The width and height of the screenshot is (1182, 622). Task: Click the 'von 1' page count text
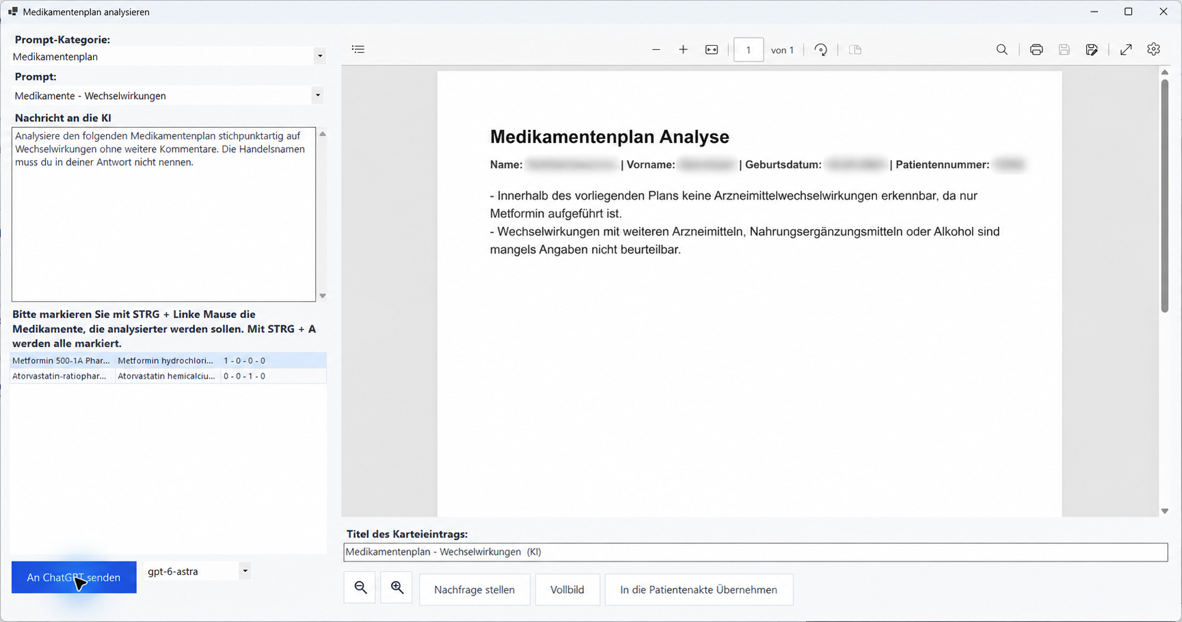pos(782,50)
